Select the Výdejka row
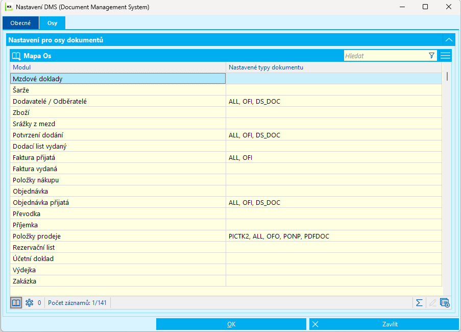The image size is (461, 332). [x=226, y=270]
